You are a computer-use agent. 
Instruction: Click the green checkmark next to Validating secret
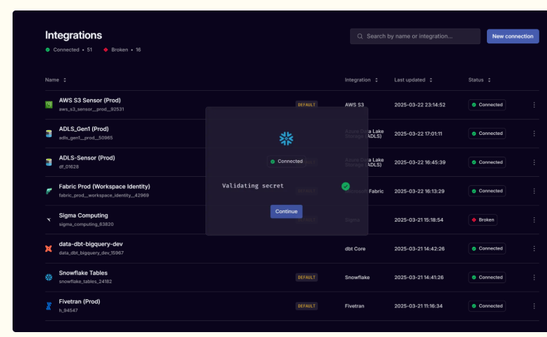pos(345,186)
